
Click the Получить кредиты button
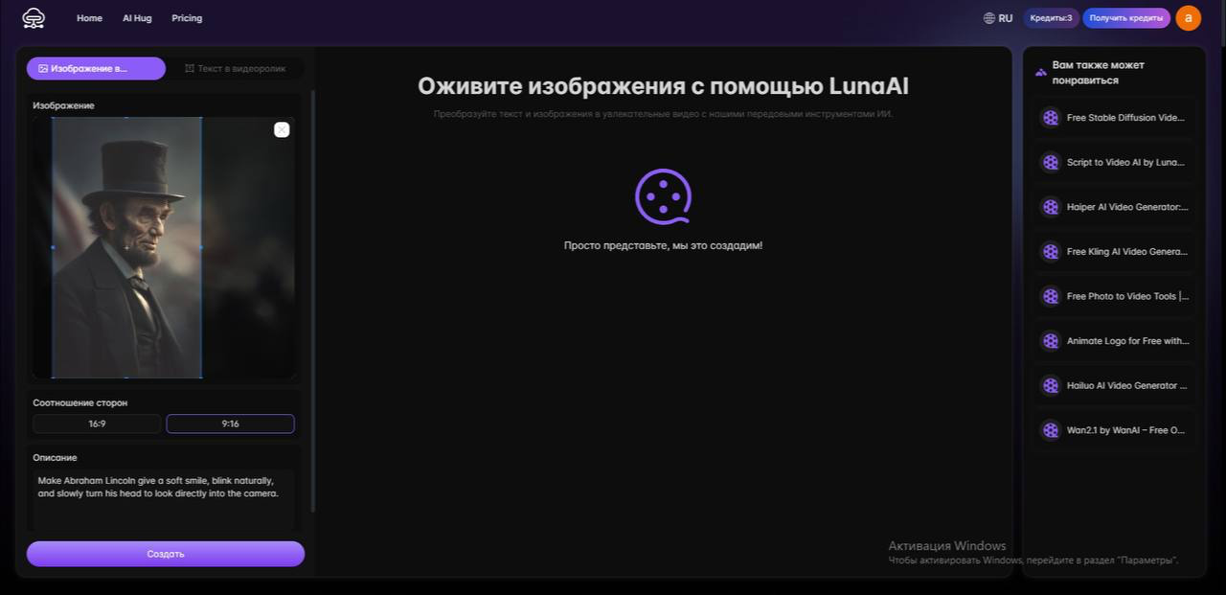tap(1126, 18)
